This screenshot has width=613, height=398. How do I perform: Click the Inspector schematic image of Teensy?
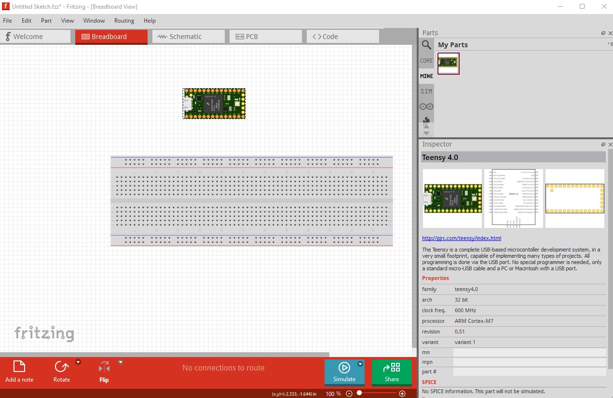pos(514,199)
